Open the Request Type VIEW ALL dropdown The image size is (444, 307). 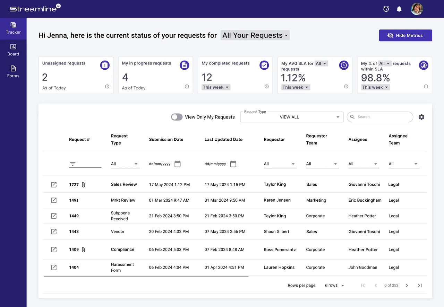[292, 117]
